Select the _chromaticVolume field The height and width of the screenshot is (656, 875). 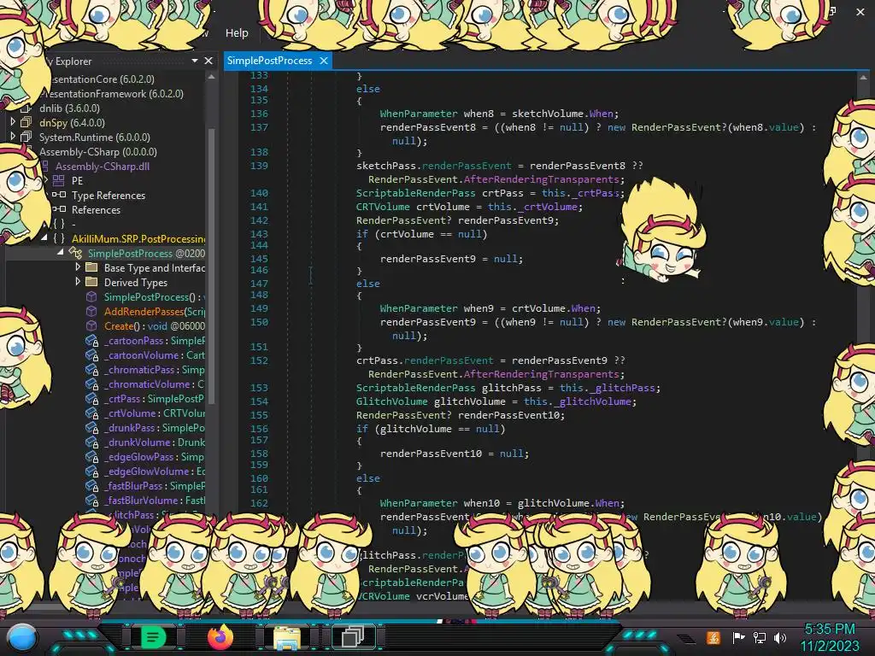click(x=154, y=384)
